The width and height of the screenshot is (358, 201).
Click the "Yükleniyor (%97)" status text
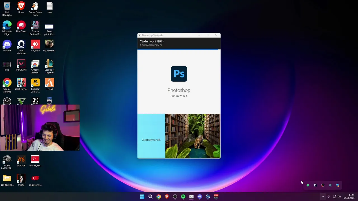(152, 41)
